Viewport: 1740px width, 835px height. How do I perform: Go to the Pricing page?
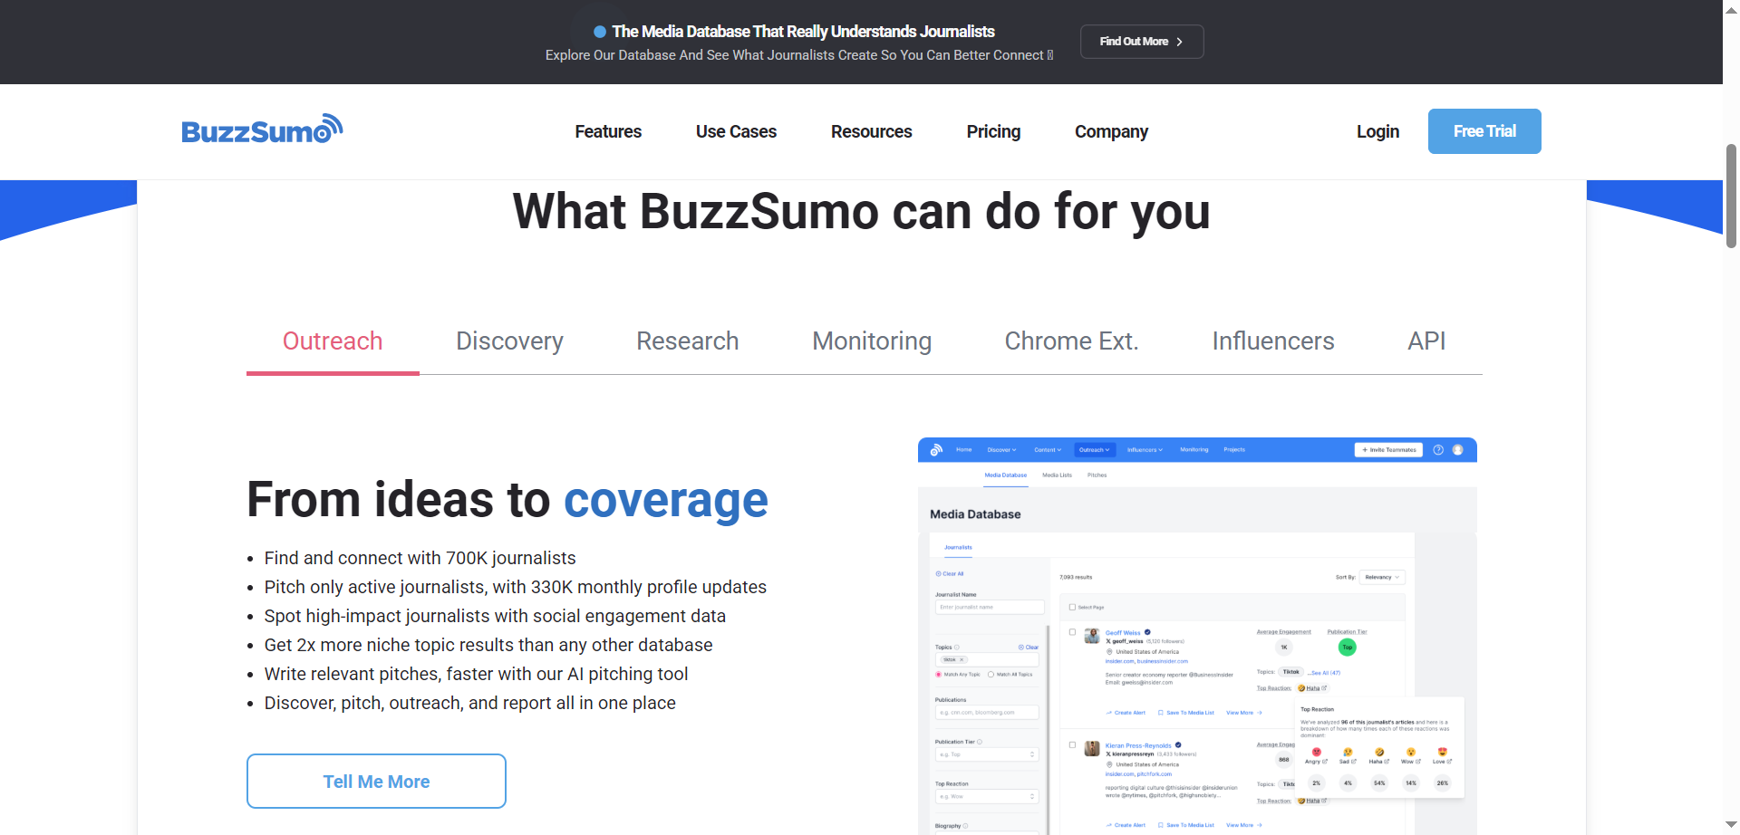coord(993,131)
